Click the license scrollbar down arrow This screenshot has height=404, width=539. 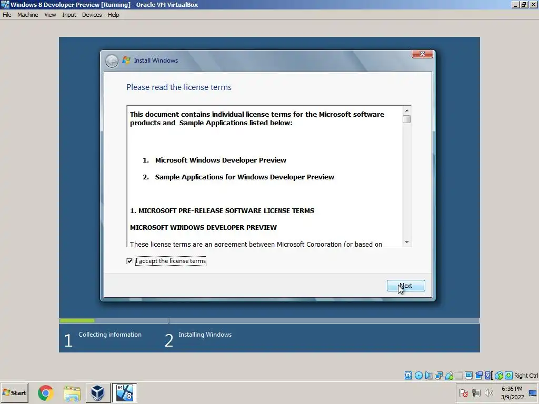click(407, 242)
